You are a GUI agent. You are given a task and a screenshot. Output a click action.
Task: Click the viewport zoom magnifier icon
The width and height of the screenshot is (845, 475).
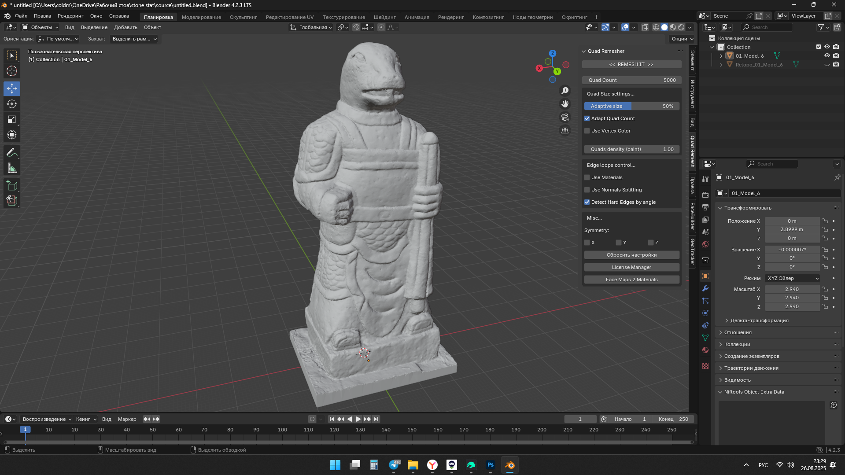pos(565,91)
